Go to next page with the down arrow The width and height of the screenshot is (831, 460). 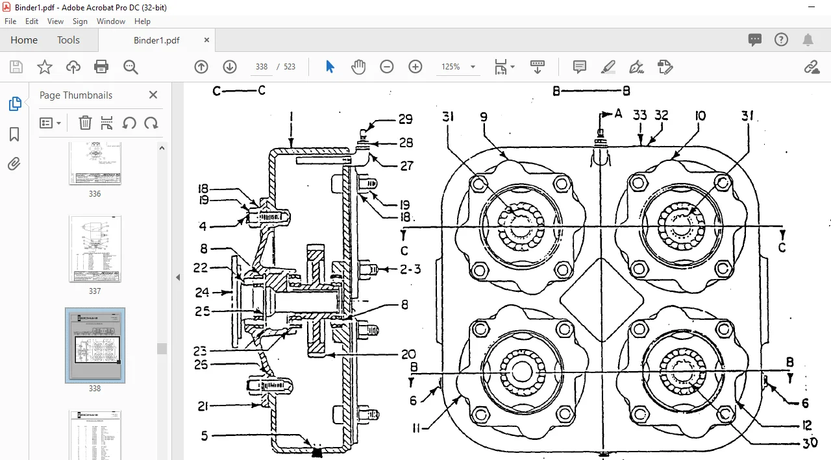click(230, 67)
